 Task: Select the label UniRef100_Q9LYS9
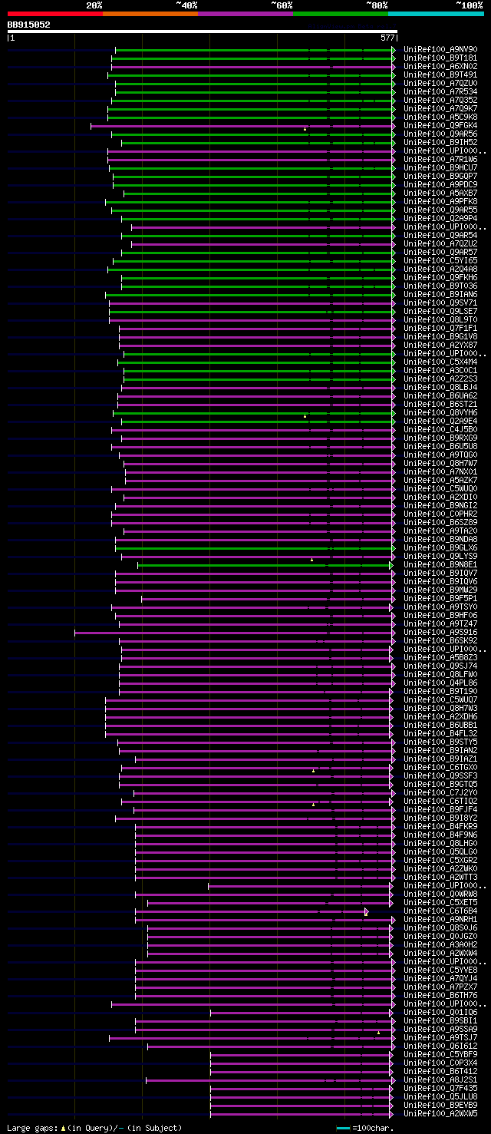(440, 557)
